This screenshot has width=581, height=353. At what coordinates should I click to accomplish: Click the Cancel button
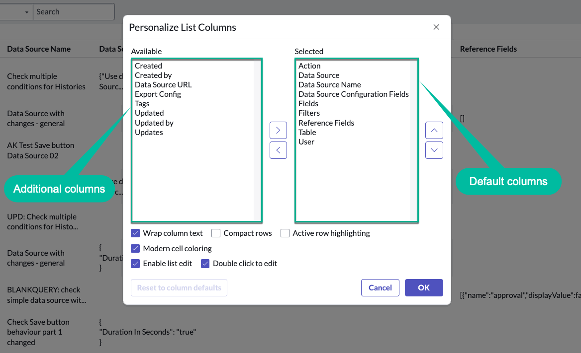[380, 287]
